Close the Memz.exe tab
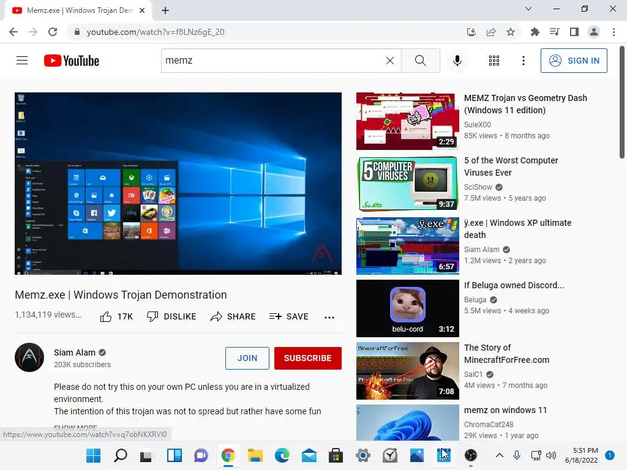This screenshot has height=470, width=627. pyautogui.click(x=142, y=10)
